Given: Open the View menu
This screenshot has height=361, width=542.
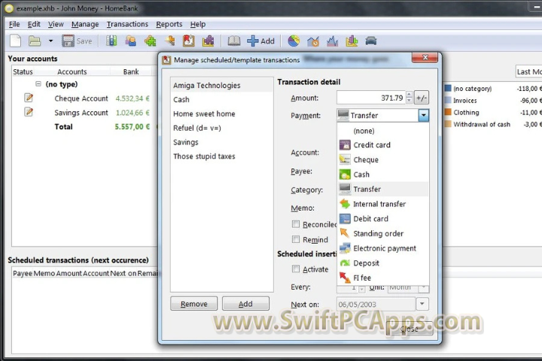Looking at the screenshot, I should [x=56, y=24].
